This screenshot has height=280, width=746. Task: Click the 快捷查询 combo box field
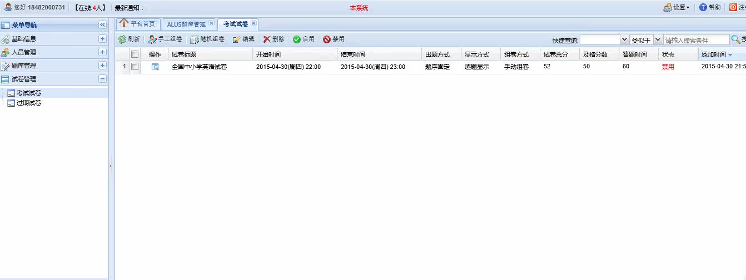(x=600, y=40)
